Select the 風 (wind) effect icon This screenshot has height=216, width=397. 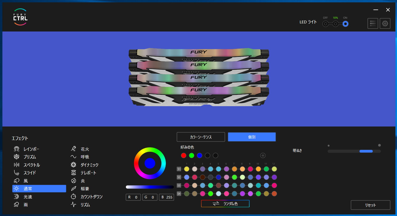click(16, 181)
